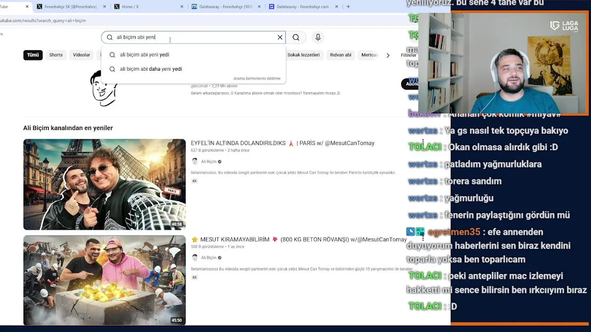Click the browser address bar URL
The width and height of the screenshot is (591, 332).
click(43, 21)
